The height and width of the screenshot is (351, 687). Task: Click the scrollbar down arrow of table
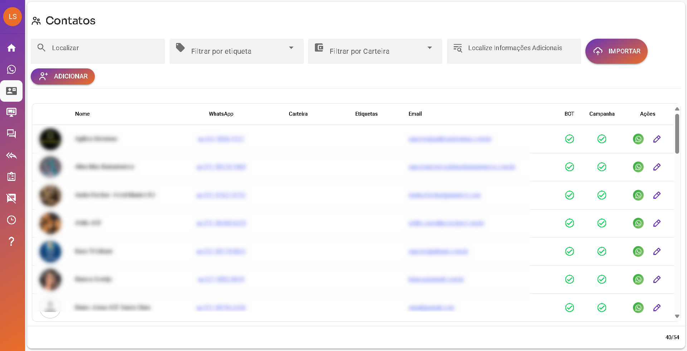pos(677,316)
